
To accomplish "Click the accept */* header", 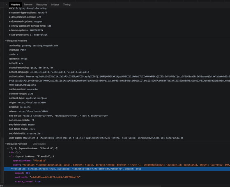I will [x=16, y=63].
